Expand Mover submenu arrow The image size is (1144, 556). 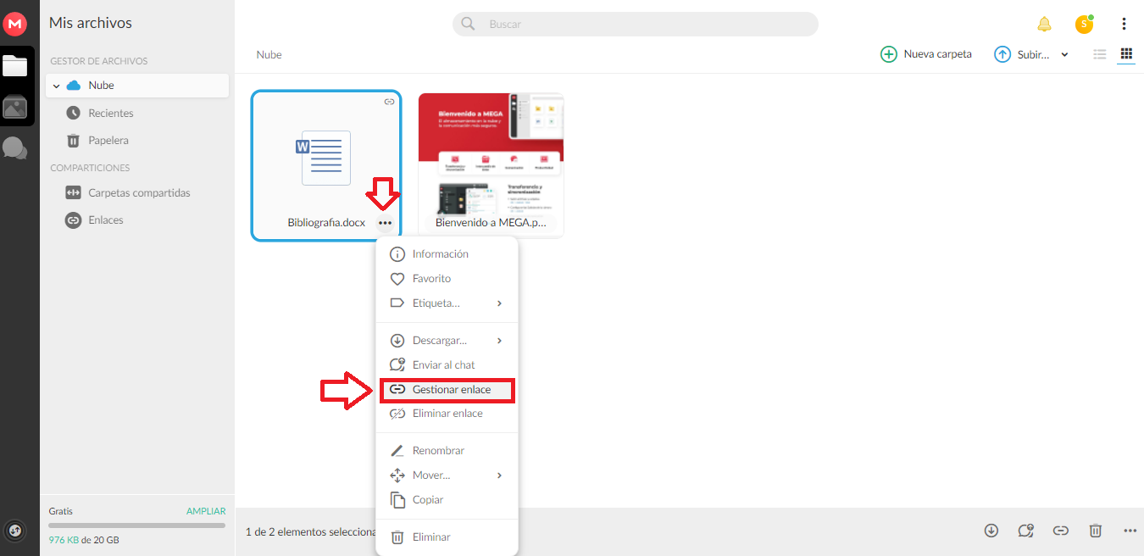500,475
